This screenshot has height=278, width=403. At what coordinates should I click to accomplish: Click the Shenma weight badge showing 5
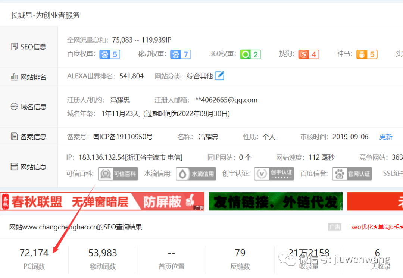tap(366, 54)
